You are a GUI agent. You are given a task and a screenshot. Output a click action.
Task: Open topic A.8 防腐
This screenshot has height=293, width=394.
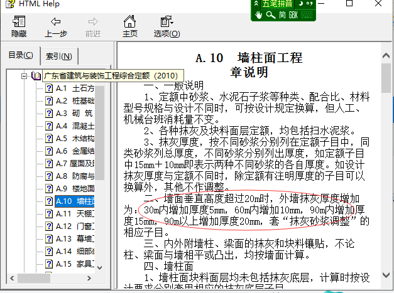pyautogui.click(x=75, y=176)
